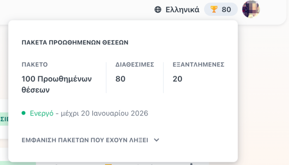Select the 100 Προωθημένων θέσεων package name
This screenshot has width=289, height=165.
[57, 84]
